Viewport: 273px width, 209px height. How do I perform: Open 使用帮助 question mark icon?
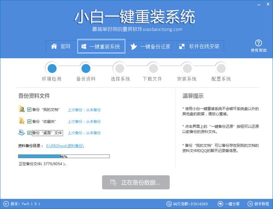click(x=258, y=43)
